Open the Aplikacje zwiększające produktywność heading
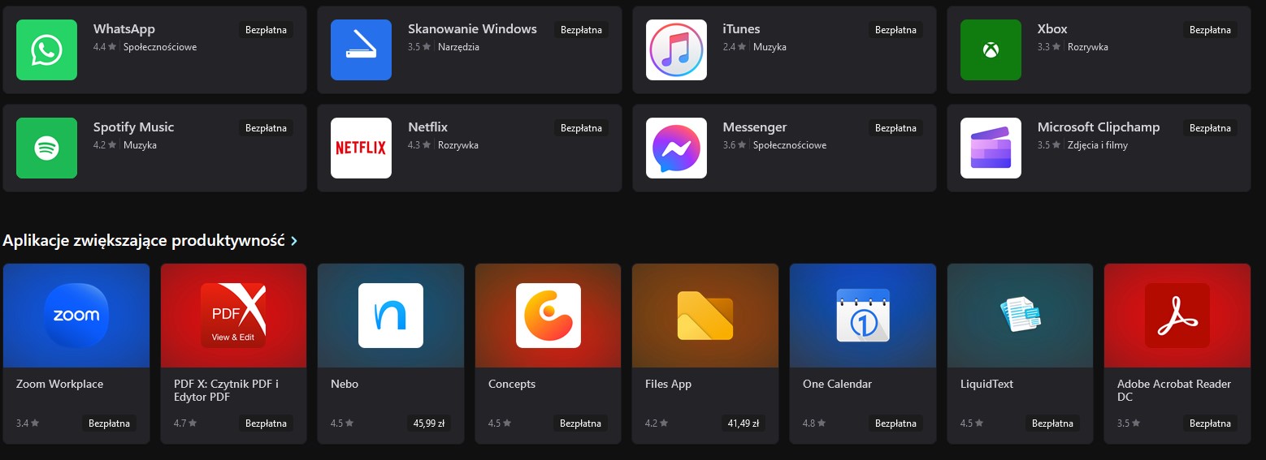Image resolution: width=1266 pixels, height=460 pixels. pos(143,241)
